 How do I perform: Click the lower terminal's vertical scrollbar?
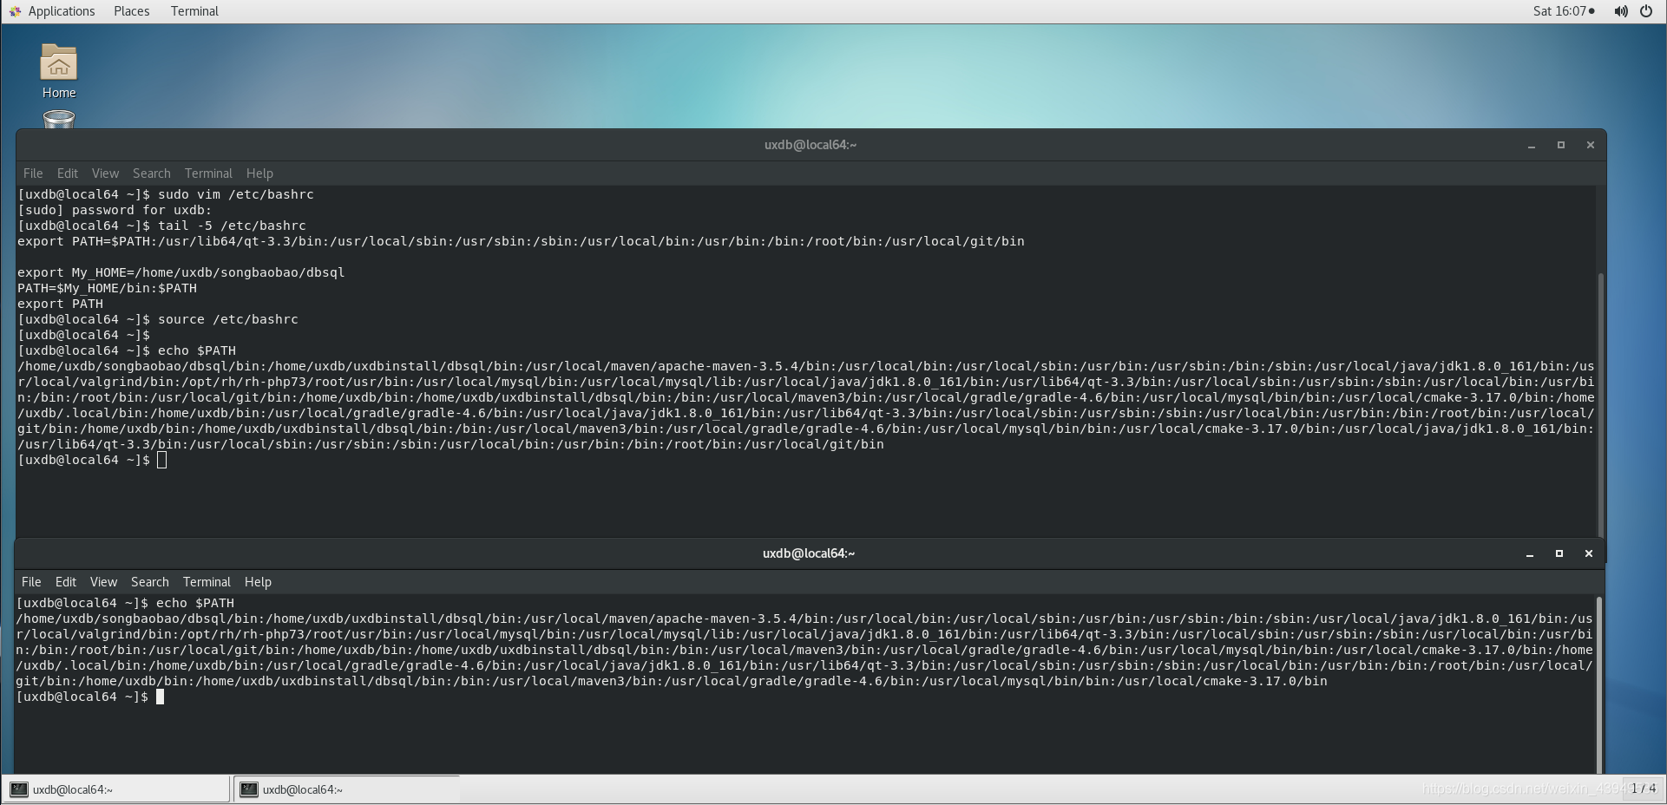click(1599, 684)
